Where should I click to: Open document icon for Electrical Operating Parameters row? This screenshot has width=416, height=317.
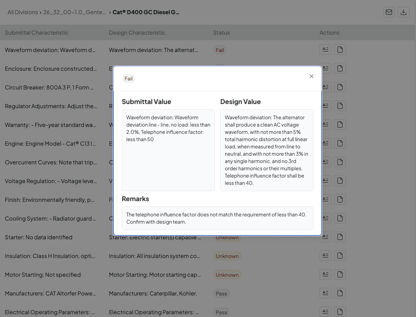pyautogui.click(x=340, y=312)
